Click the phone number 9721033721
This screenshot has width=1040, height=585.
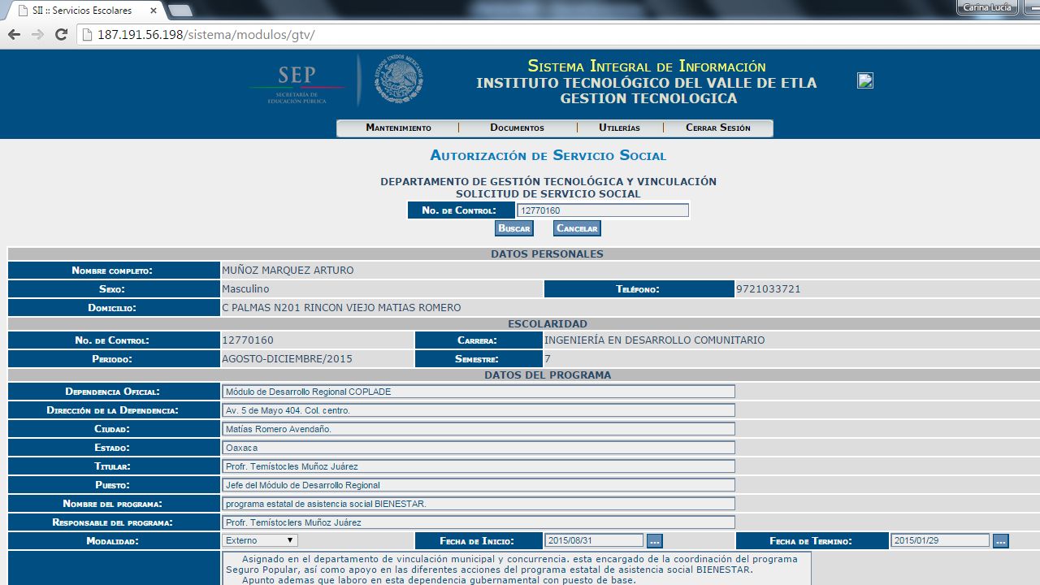click(767, 289)
